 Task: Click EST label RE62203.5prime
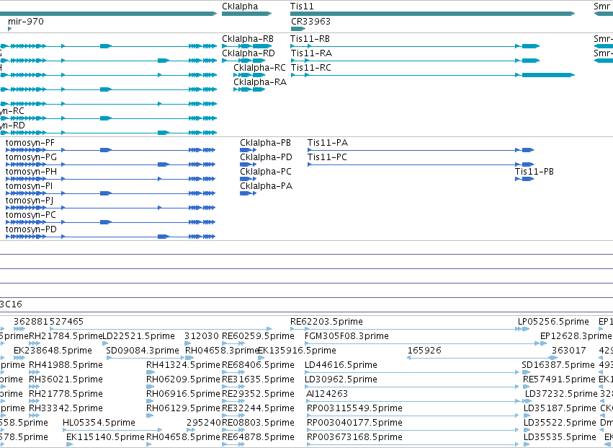tap(326, 322)
